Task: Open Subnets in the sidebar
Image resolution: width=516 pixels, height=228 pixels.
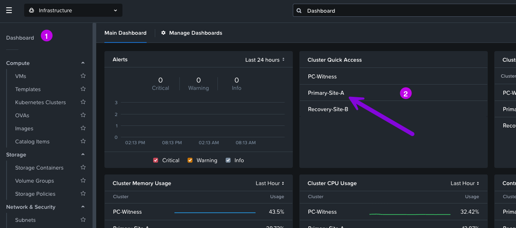Action: coord(25,220)
